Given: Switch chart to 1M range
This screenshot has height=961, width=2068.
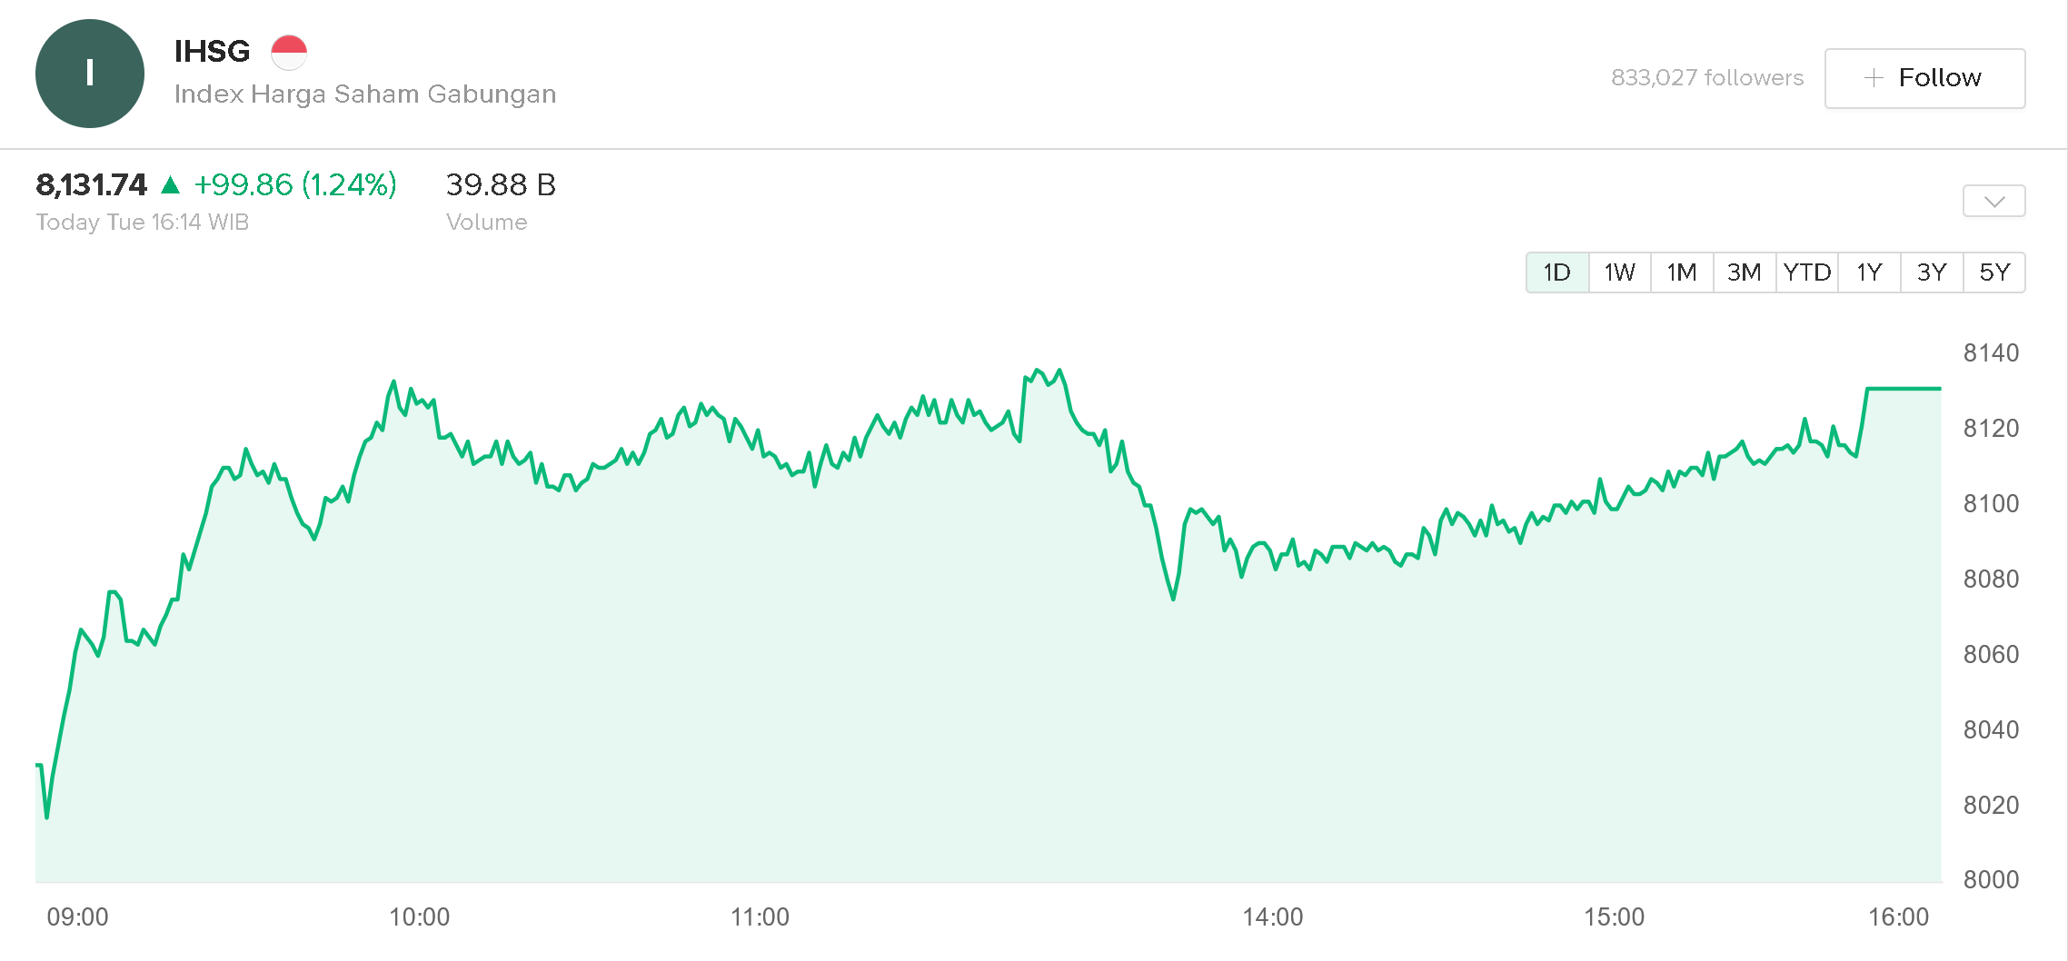Looking at the screenshot, I should (1681, 272).
